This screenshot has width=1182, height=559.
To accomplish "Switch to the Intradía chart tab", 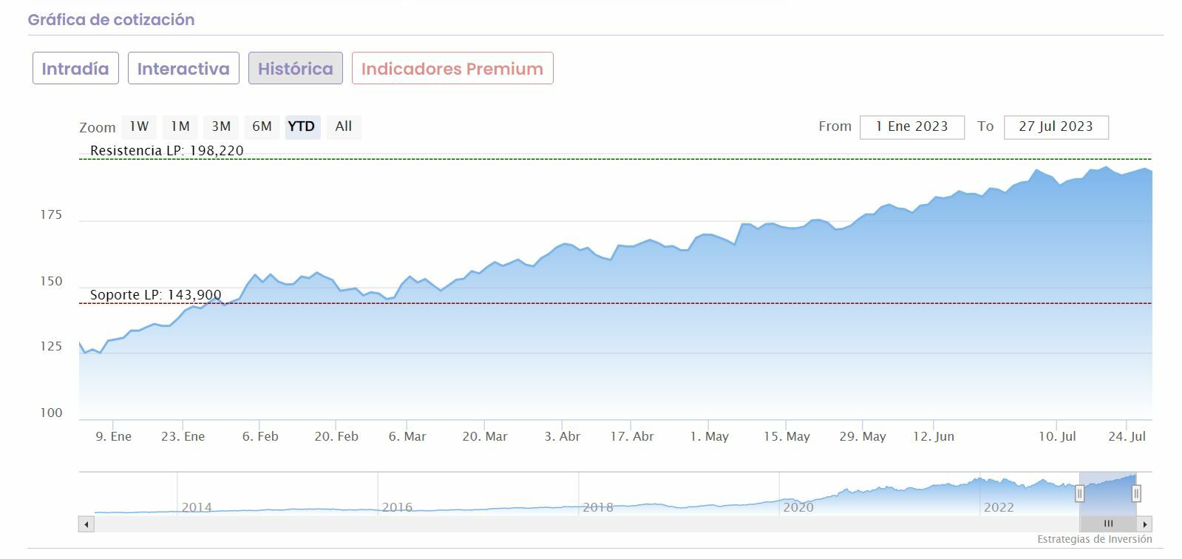I will 75,69.
